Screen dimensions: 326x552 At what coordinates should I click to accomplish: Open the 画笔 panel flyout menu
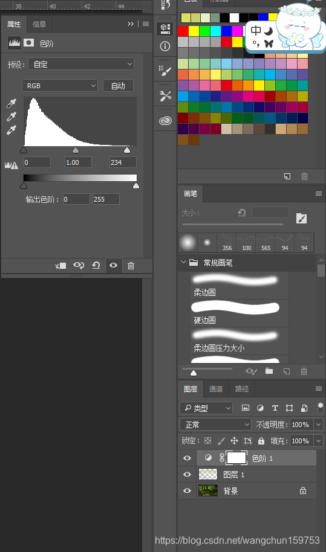click(319, 194)
